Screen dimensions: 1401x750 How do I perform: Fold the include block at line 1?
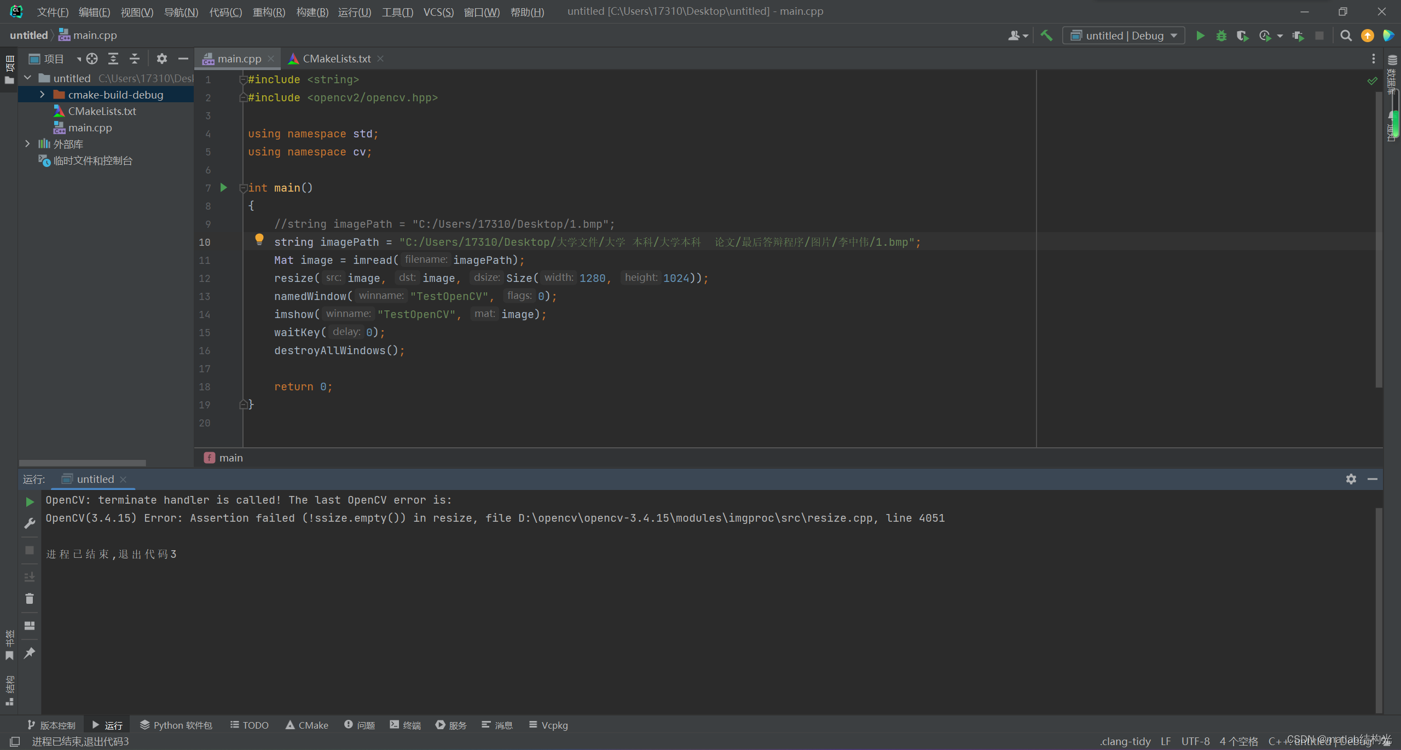pyautogui.click(x=243, y=80)
